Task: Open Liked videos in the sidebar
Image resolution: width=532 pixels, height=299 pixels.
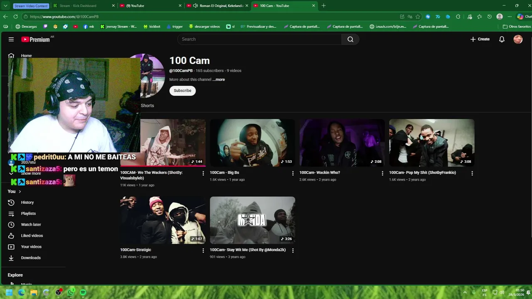Action: pos(32,235)
